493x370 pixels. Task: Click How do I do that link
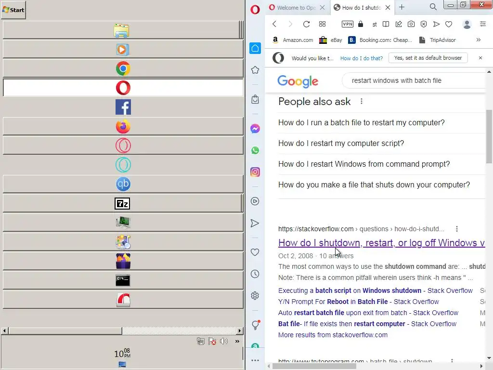pos(362,58)
